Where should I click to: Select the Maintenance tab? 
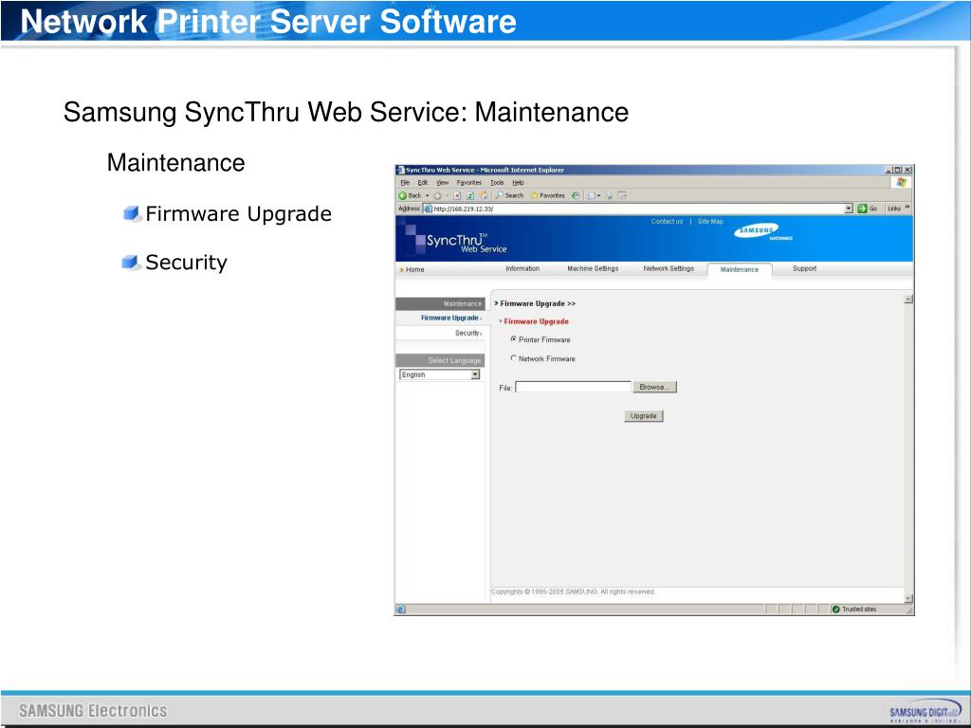click(740, 270)
